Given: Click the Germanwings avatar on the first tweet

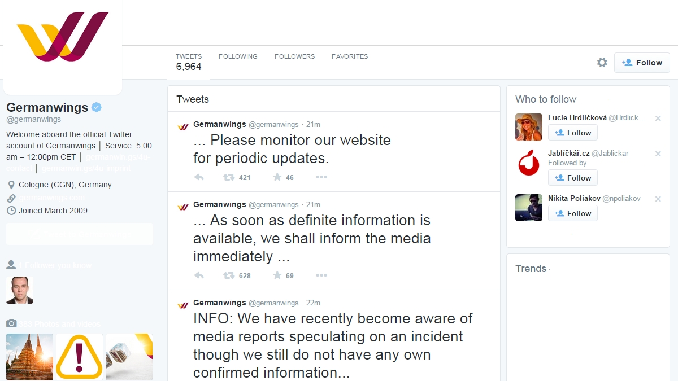Looking at the screenshot, I should coord(182,126).
